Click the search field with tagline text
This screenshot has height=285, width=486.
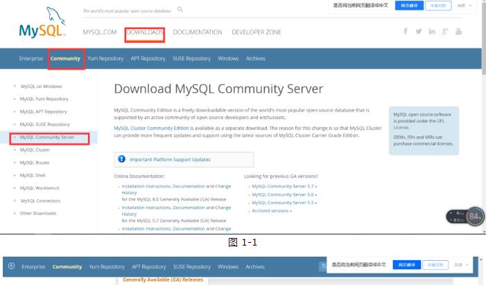[127, 11]
